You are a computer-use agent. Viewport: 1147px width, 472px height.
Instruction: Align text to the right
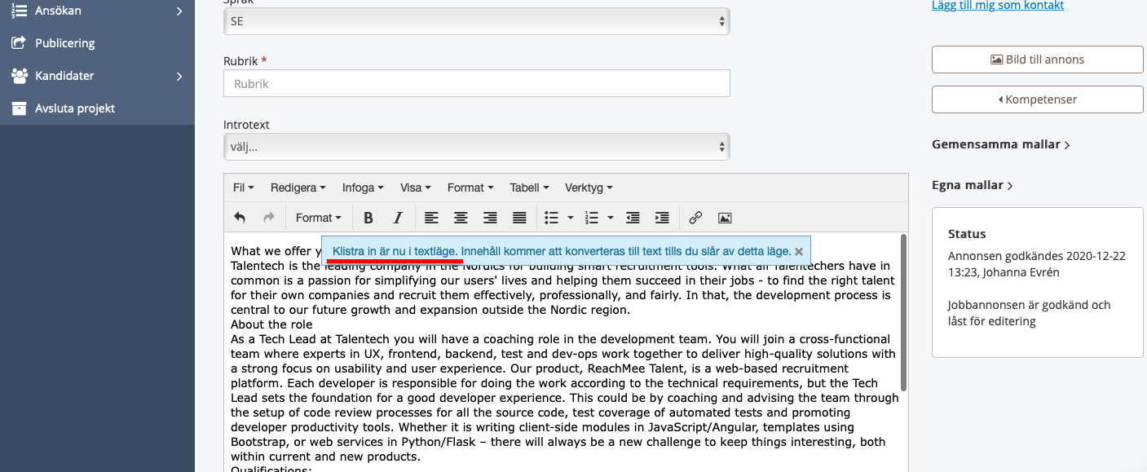(x=490, y=218)
